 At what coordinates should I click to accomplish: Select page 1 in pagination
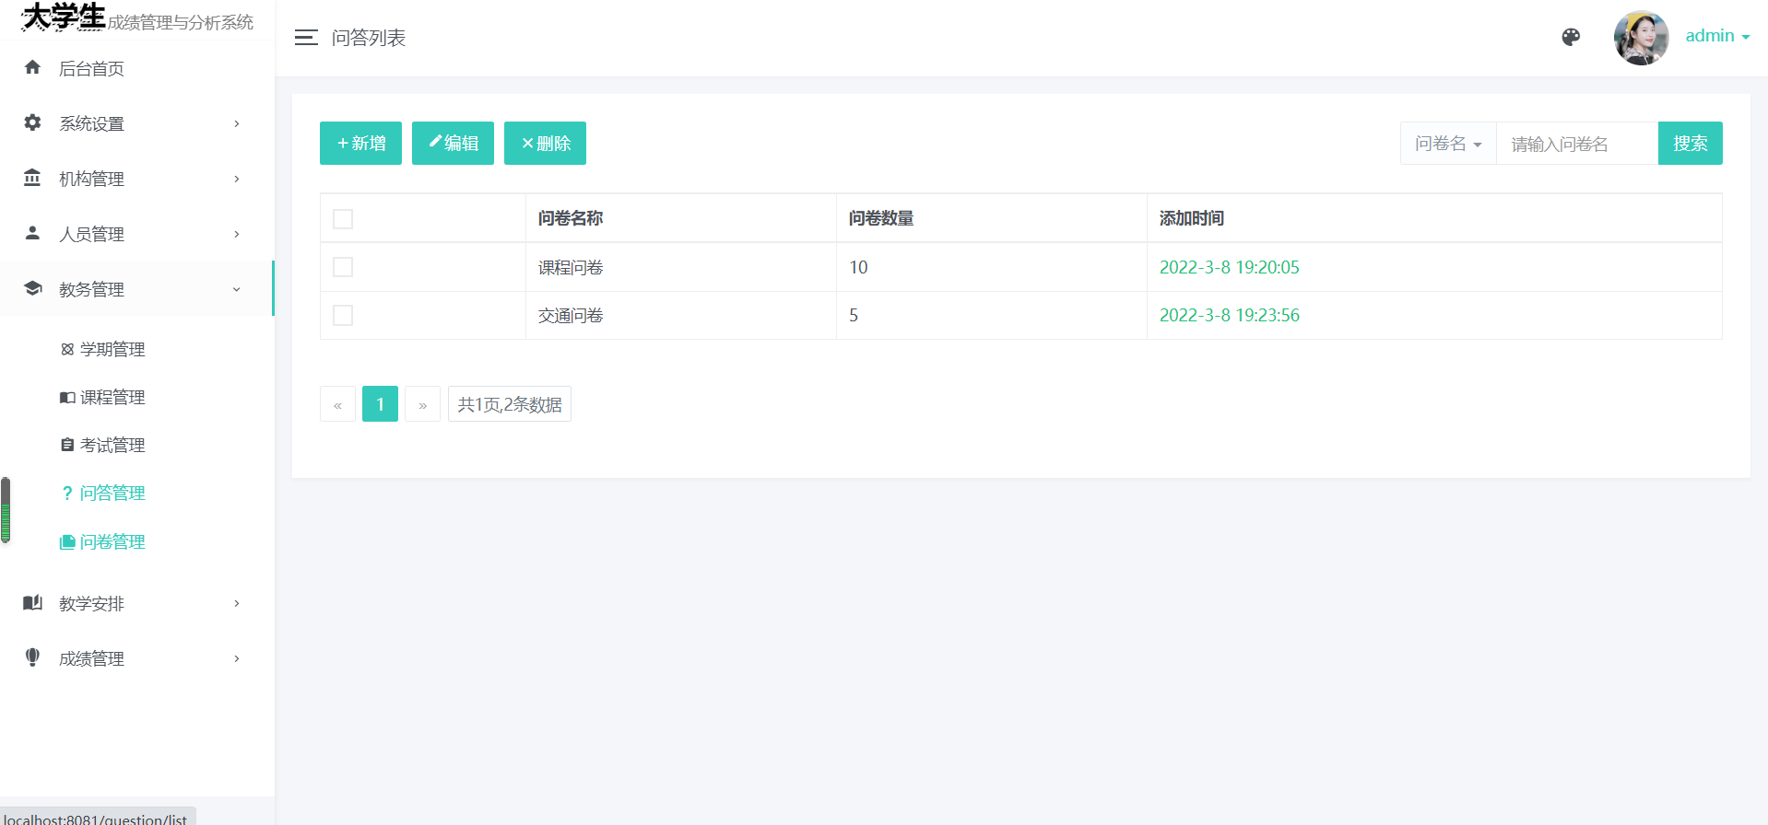pyautogui.click(x=380, y=404)
